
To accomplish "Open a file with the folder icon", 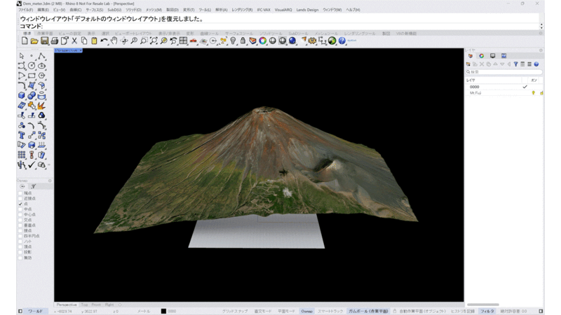I will click(34, 41).
